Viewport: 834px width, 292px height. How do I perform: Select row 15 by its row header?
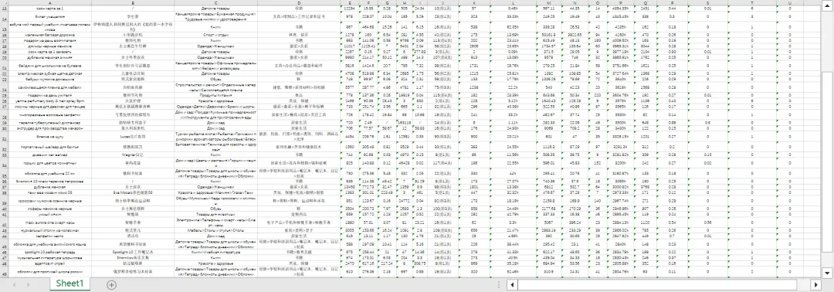[x=5, y=26]
